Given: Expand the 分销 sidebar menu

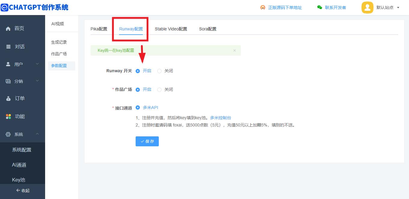Looking at the screenshot, I should point(37,81).
